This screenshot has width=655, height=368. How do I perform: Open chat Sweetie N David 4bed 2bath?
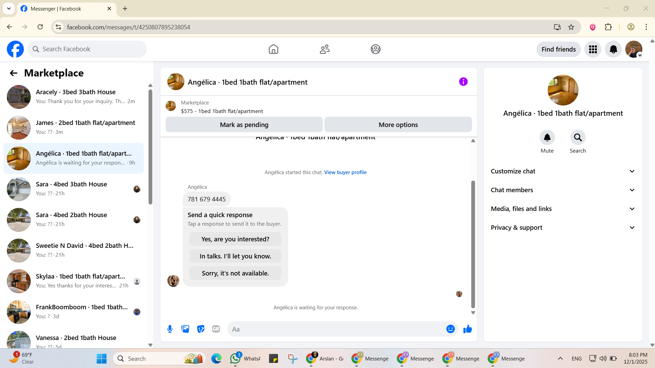(x=73, y=251)
